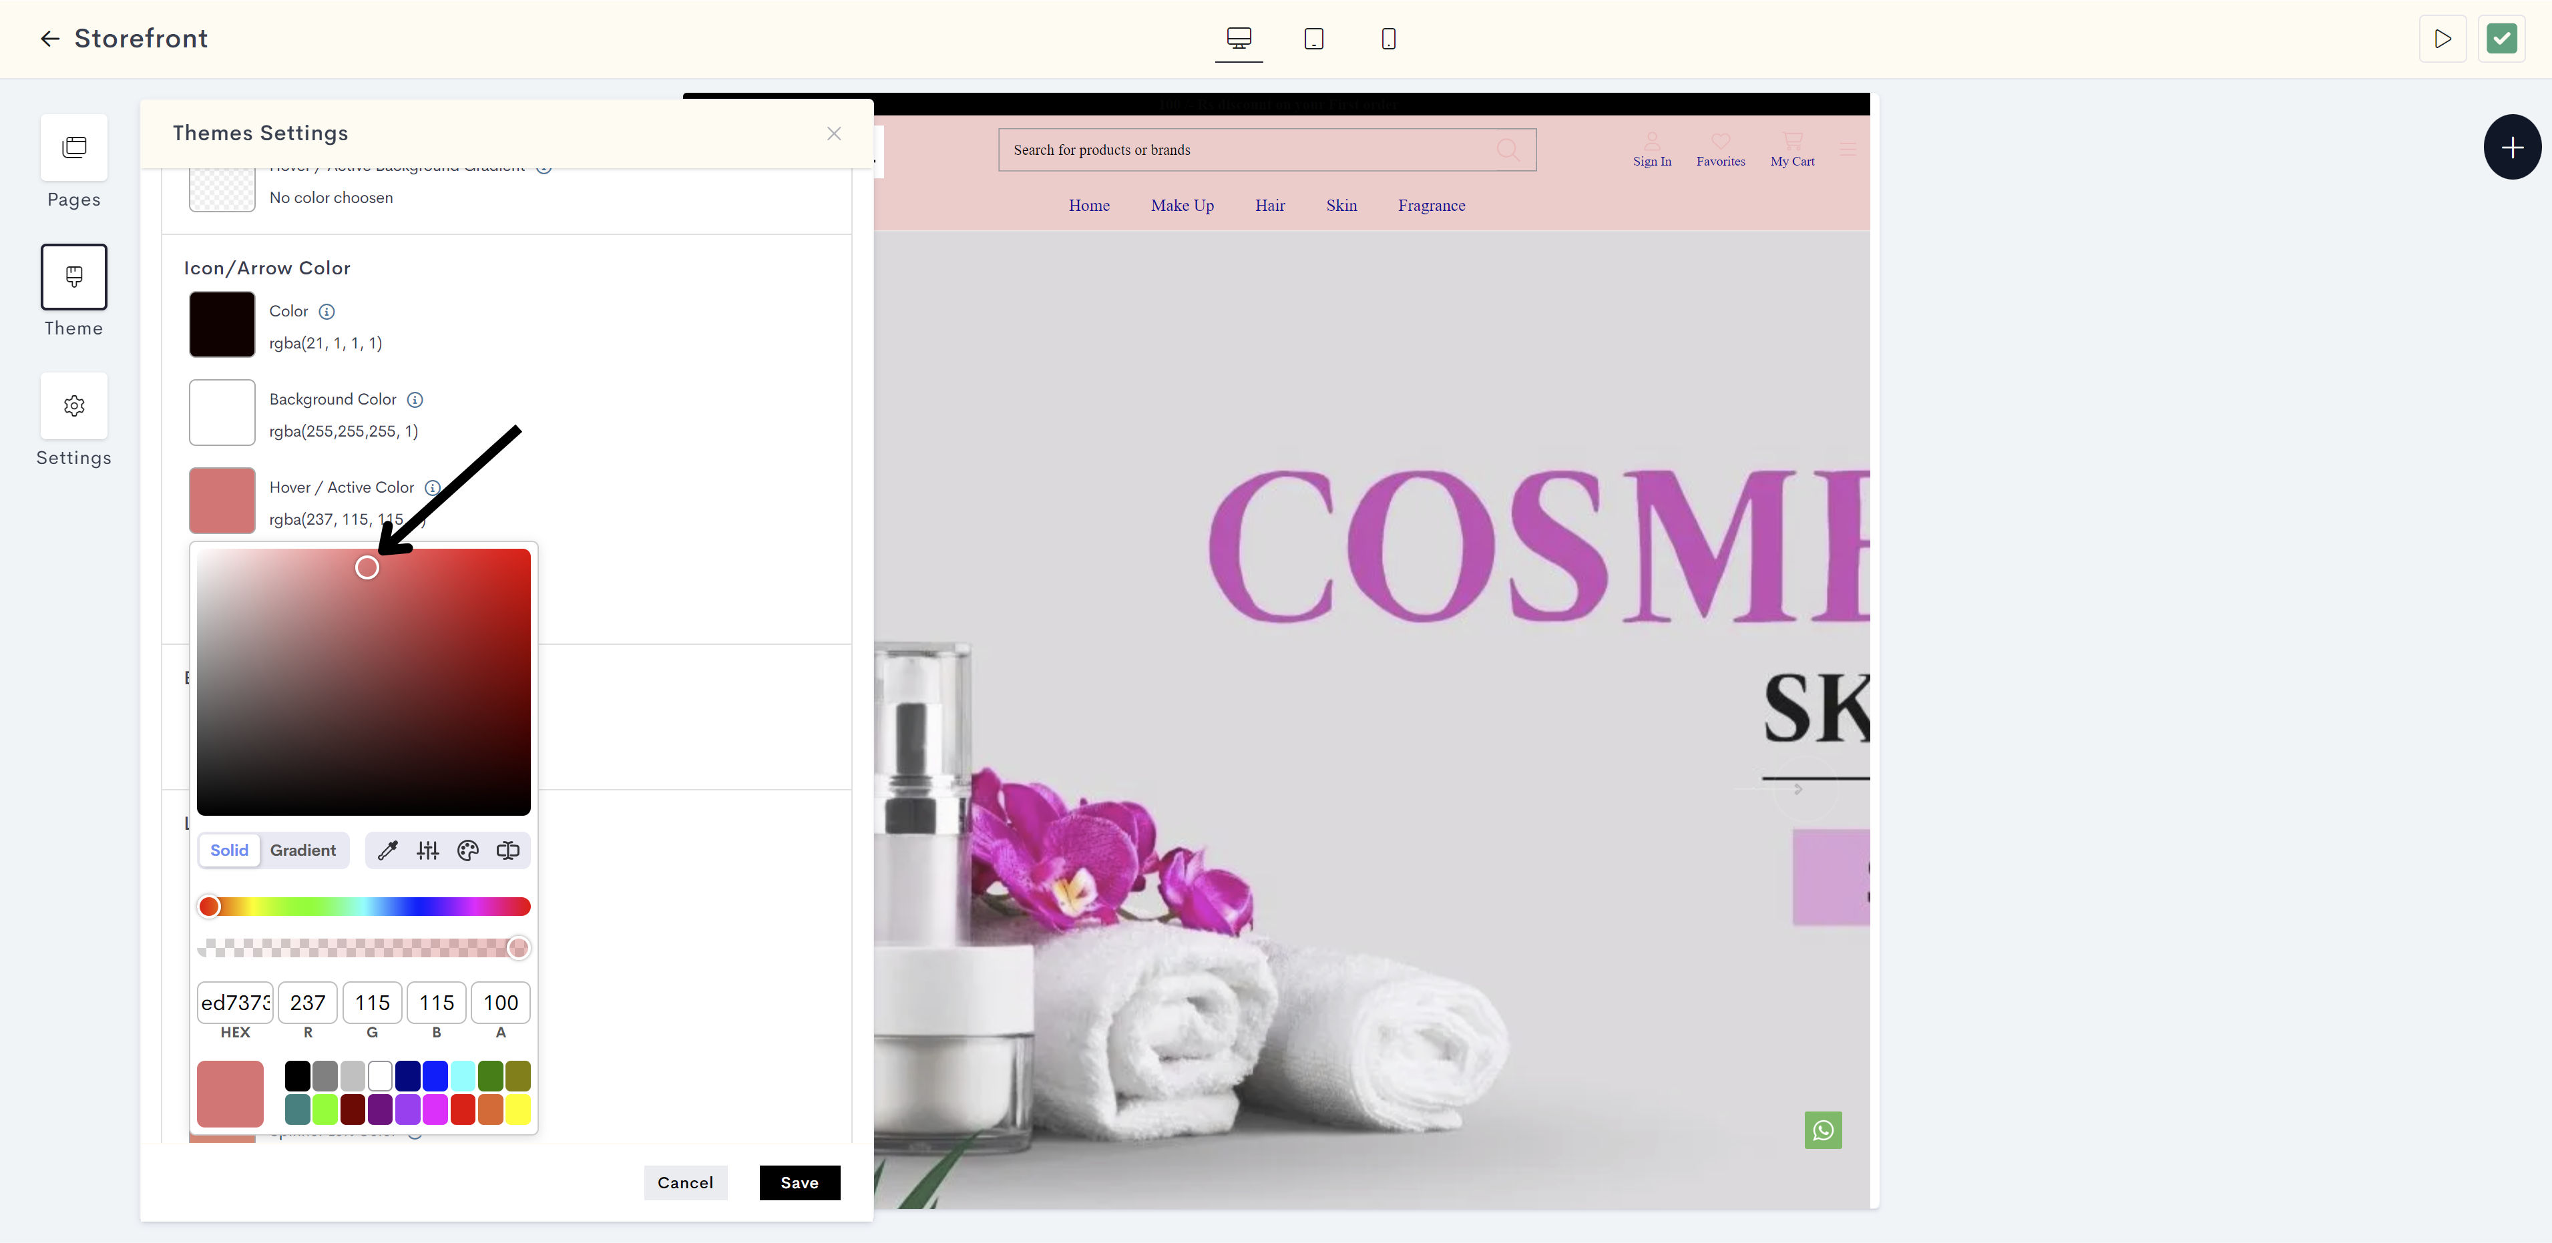
Task: Click inside the saturation color square
Action: [364, 682]
